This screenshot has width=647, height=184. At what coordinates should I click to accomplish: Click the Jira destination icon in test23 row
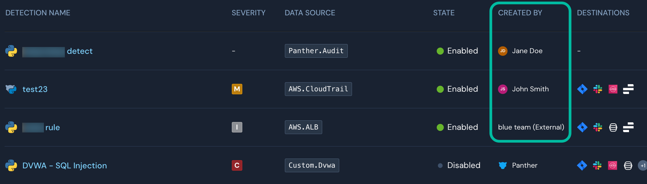pos(582,89)
